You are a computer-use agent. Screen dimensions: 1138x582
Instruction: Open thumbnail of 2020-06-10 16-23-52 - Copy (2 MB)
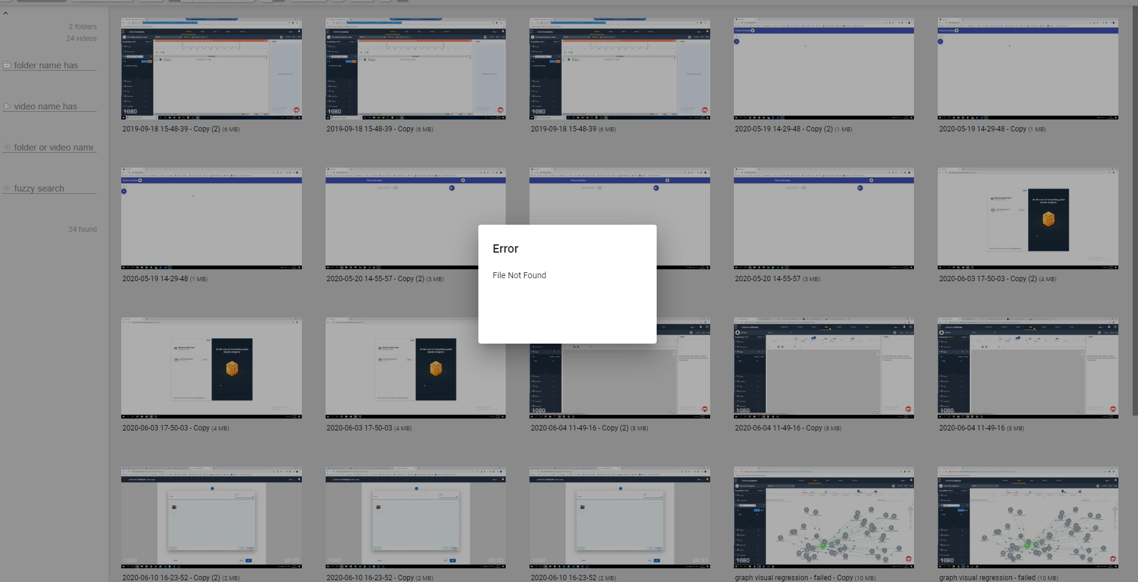(x=415, y=517)
